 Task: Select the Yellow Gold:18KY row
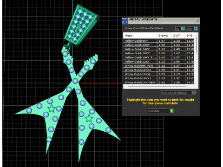coord(159,53)
